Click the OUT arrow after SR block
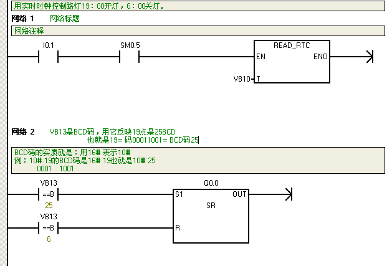 click(287, 194)
